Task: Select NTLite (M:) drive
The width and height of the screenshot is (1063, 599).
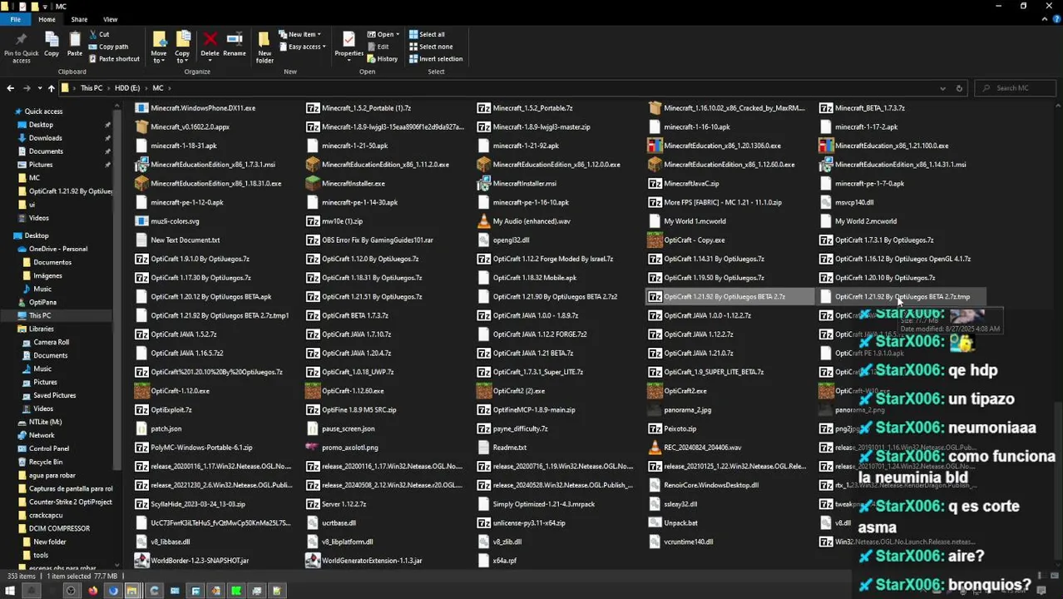Action: click(45, 422)
